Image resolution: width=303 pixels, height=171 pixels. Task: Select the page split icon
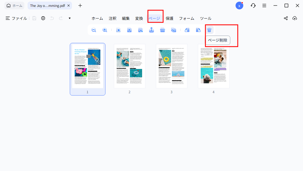[162, 30]
